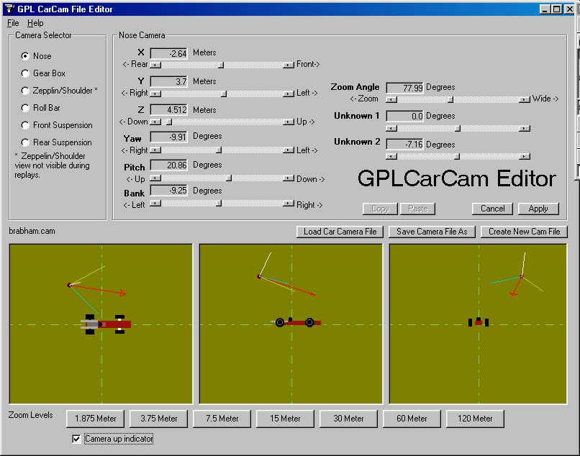Click Save Camera File As

click(431, 232)
